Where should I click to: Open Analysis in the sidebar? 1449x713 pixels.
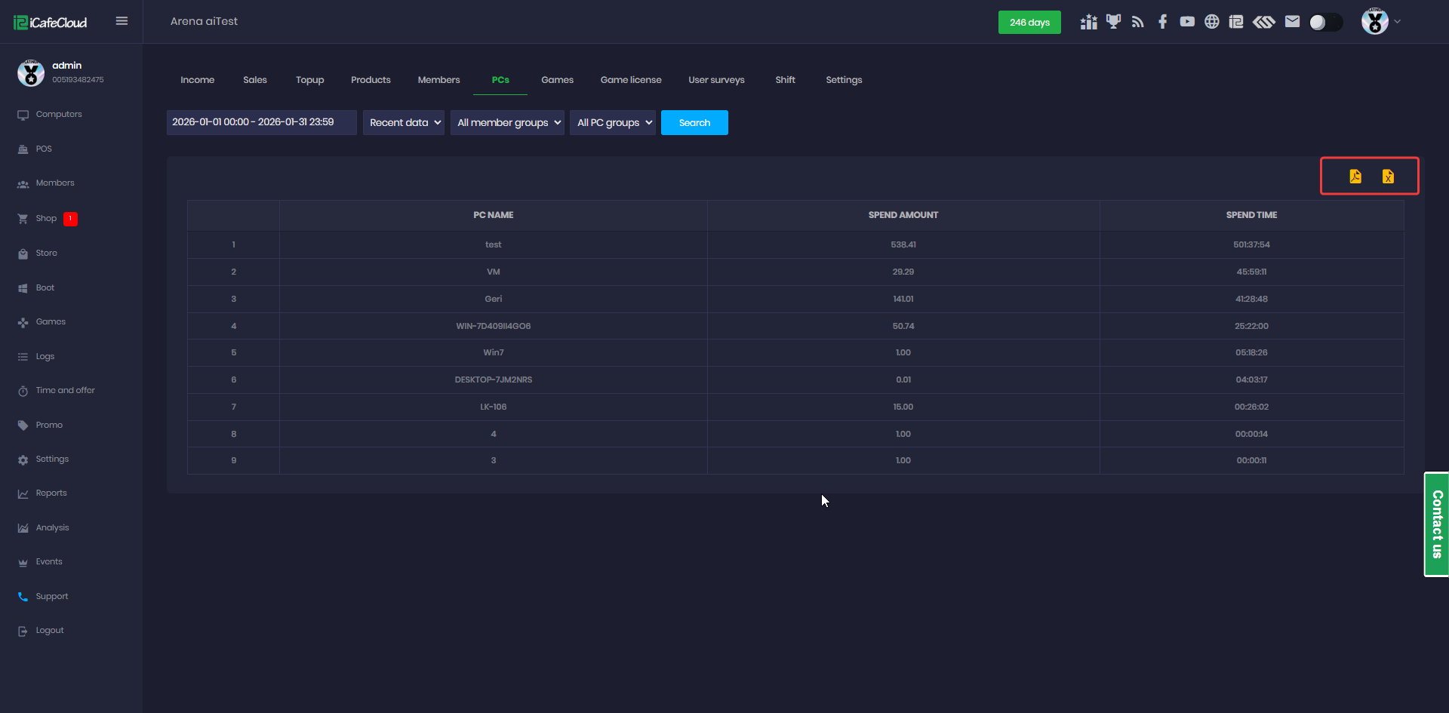(x=52, y=527)
